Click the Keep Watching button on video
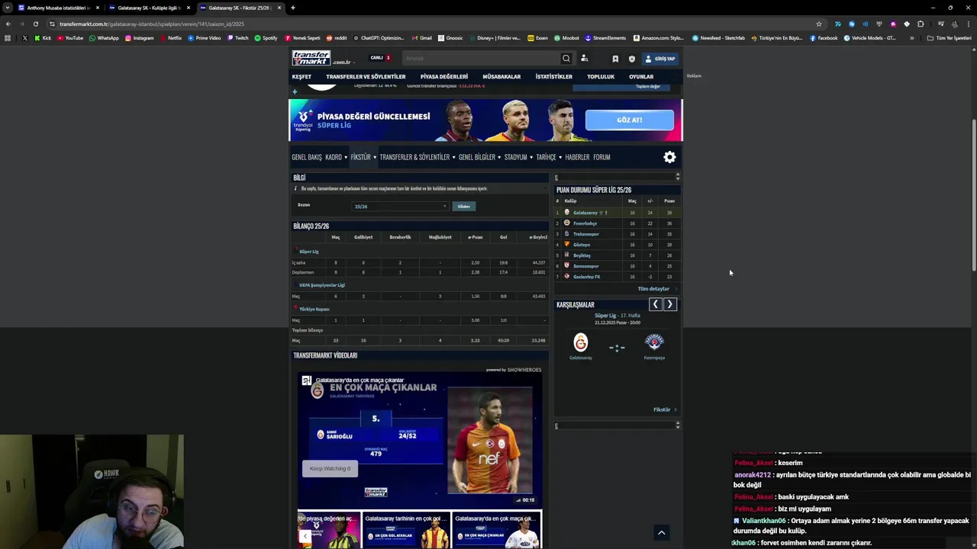977x549 pixels. click(x=330, y=468)
